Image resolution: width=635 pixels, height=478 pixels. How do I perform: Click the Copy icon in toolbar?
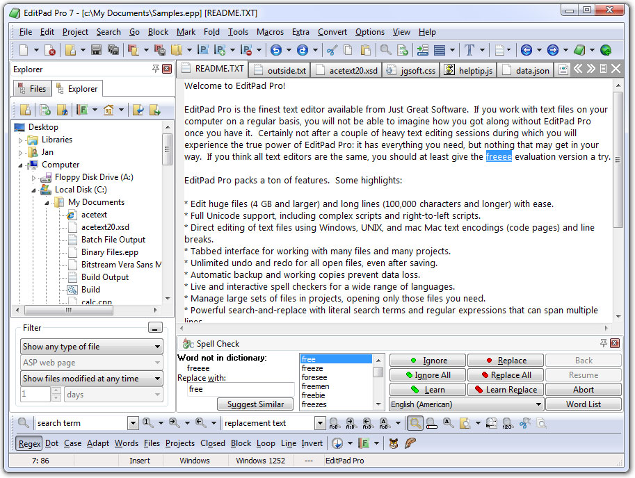pyautogui.click(x=348, y=50)
